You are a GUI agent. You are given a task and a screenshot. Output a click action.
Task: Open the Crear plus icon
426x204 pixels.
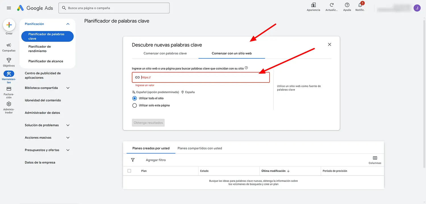(x=9, y=25)
